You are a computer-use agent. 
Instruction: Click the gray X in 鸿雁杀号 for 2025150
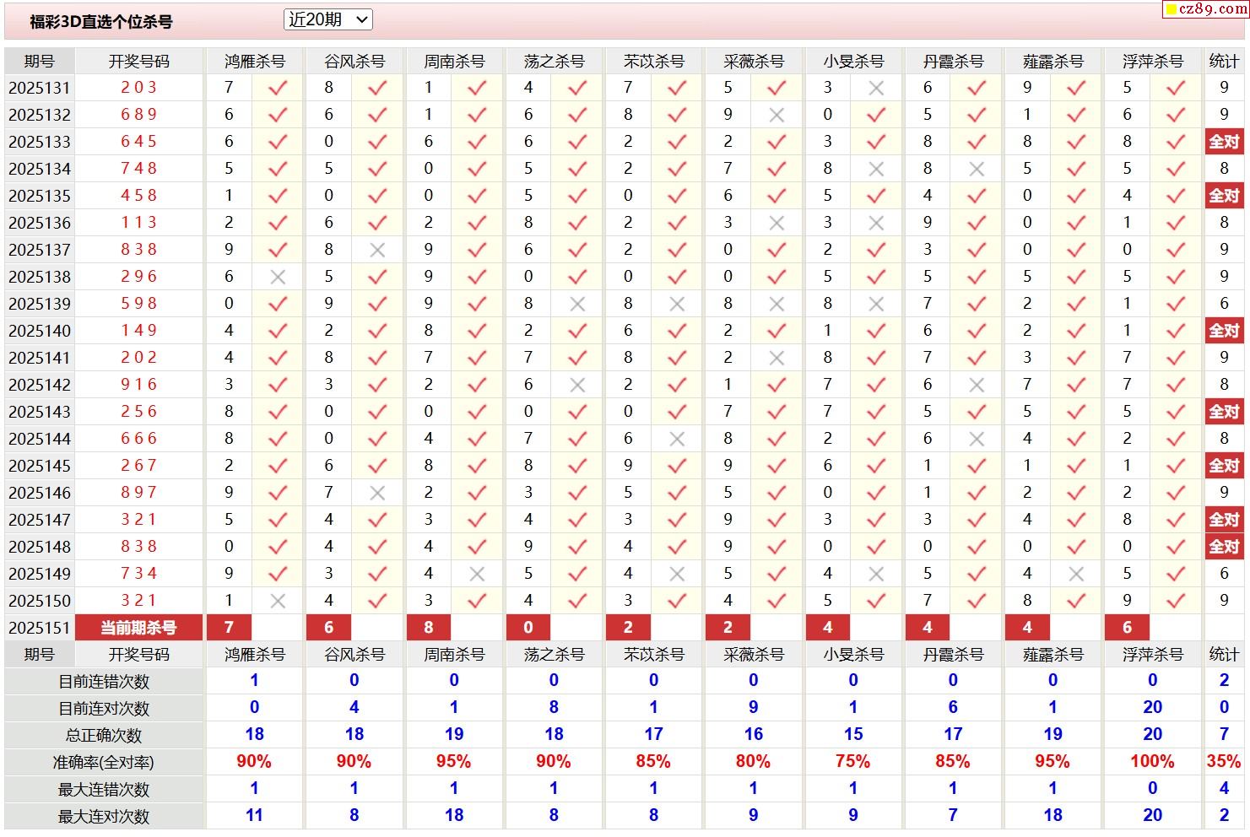point(278,601)
